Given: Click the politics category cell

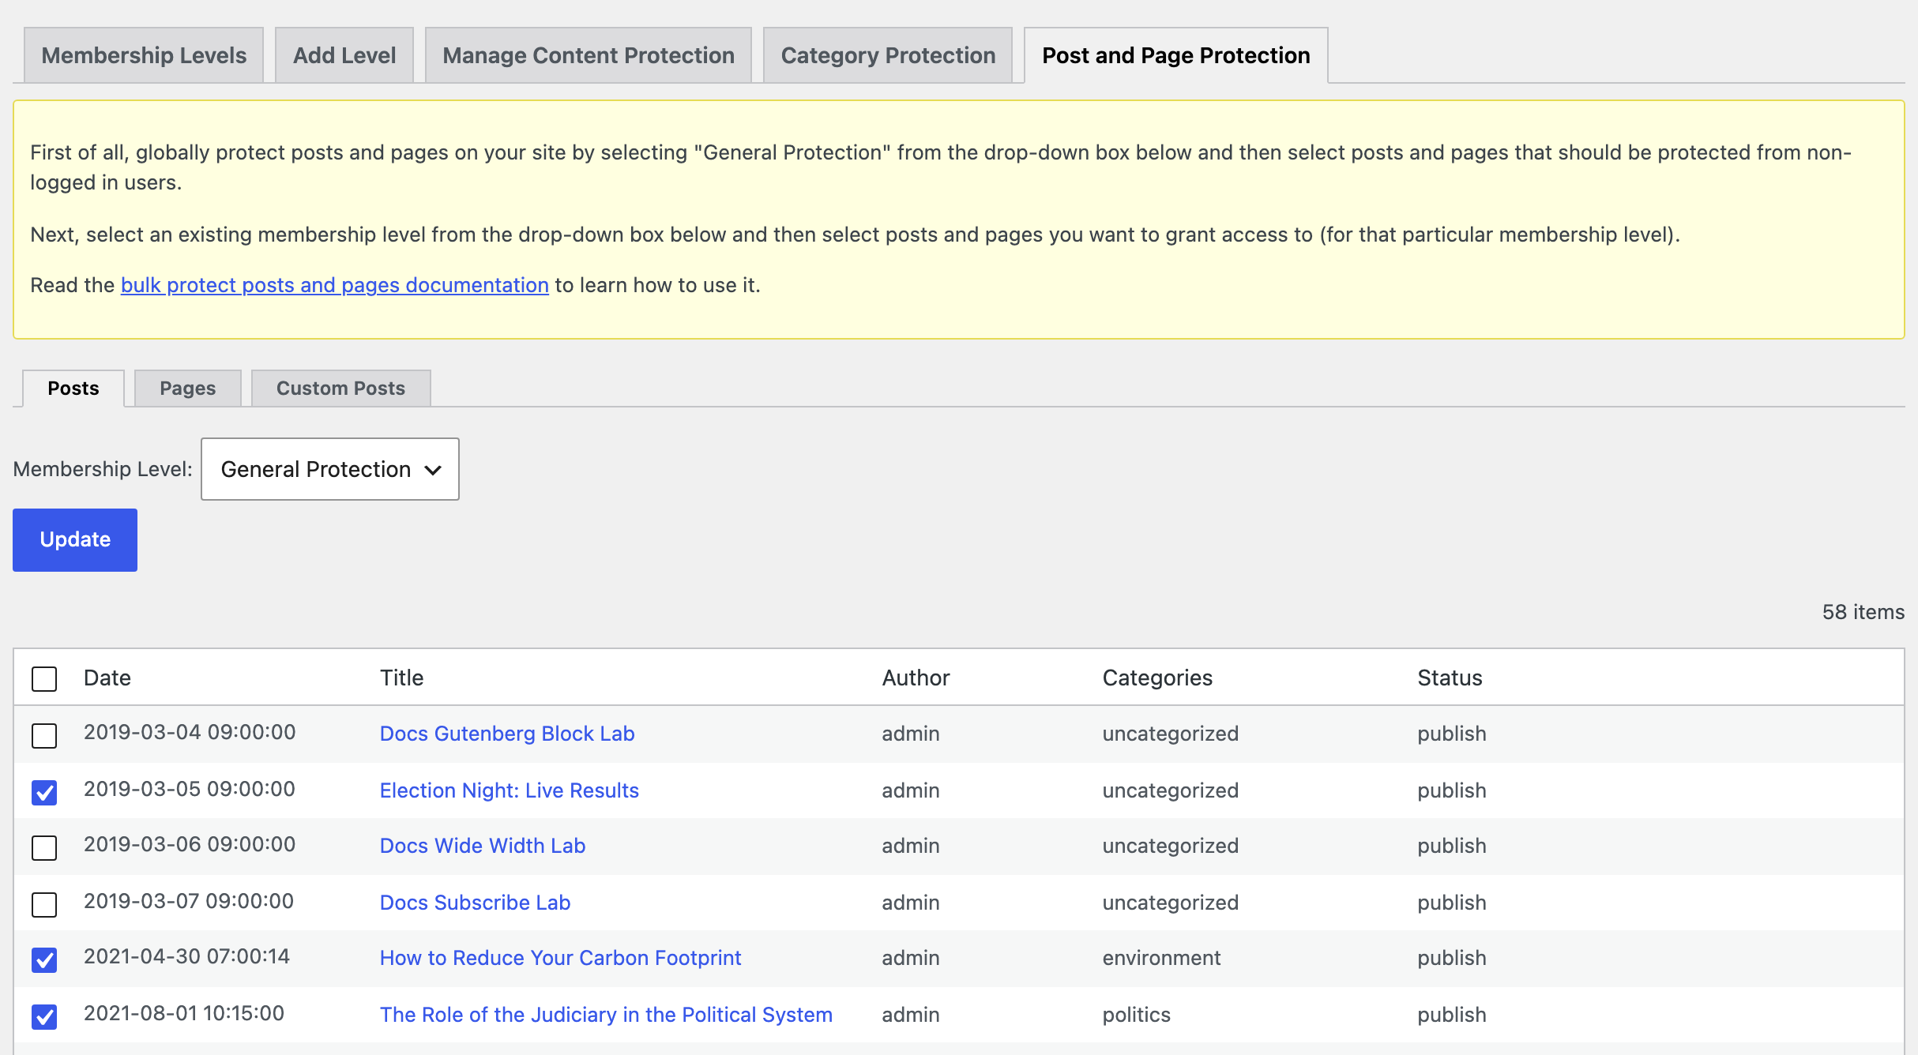Looking at the screenshot, I should [x=1137, y=1015].
